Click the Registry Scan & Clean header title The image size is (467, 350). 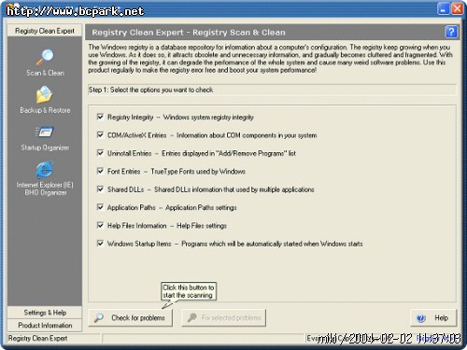click(189, 33)
